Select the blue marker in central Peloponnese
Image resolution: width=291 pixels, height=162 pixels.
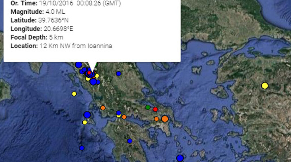click(x=130, y=141)
